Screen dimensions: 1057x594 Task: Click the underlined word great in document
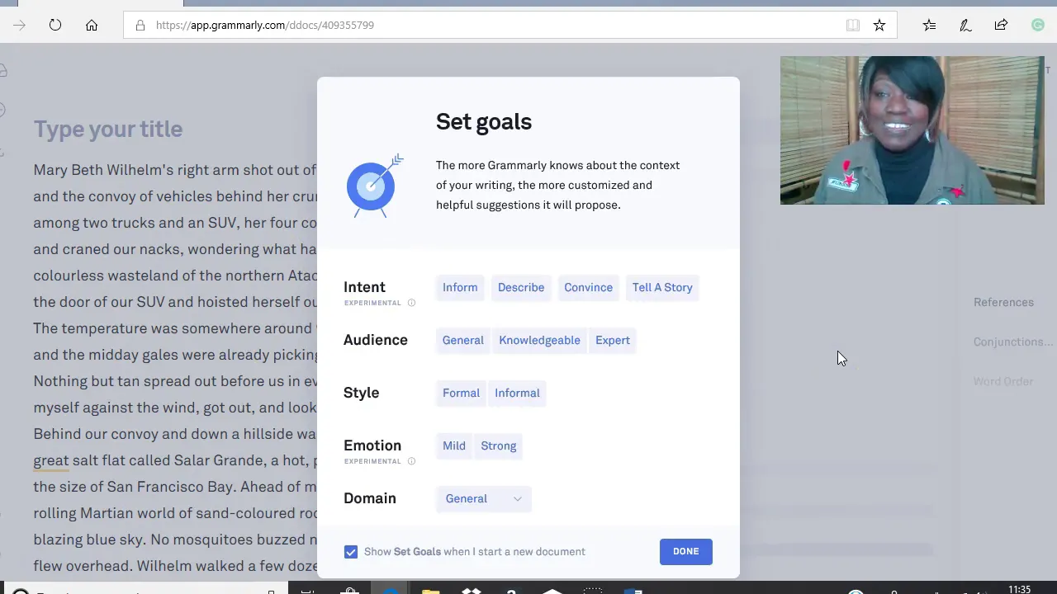51,460
